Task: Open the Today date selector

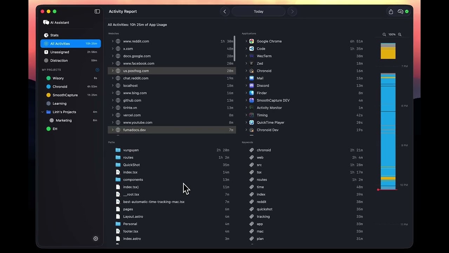Action: 259,12
